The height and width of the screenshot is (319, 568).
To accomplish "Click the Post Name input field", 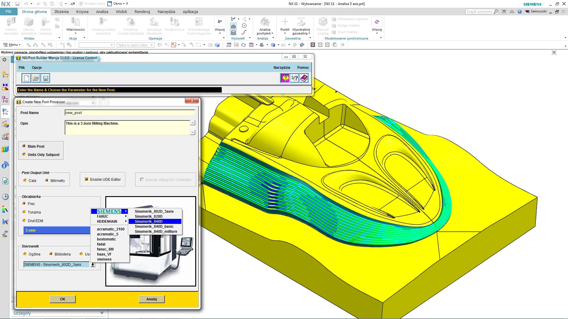I will [130, 113].
